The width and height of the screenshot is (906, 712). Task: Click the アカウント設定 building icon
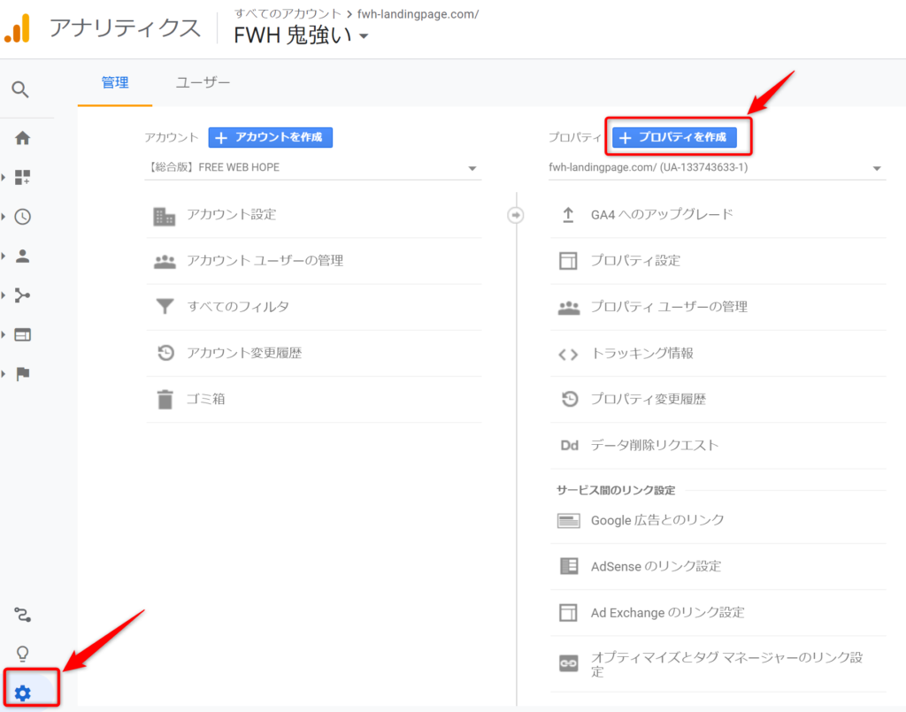(165, 216)
